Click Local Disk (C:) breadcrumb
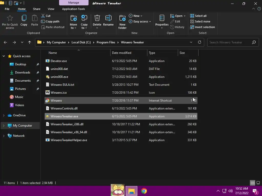Screen dimensions: 262x196 click(81, 42)
